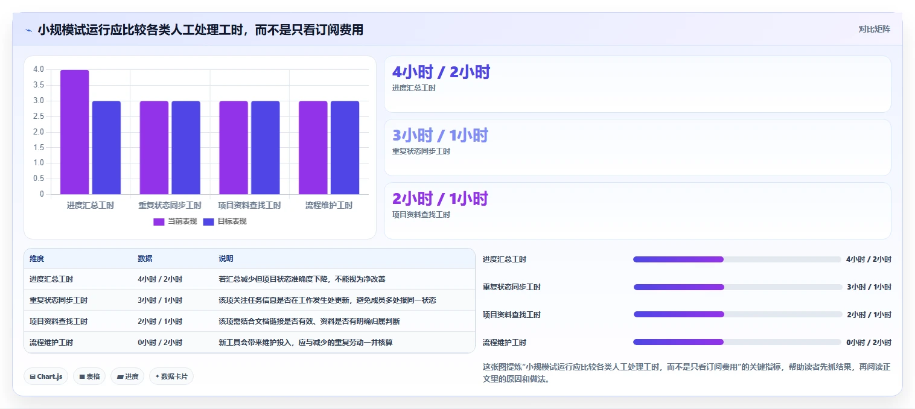Click 流程维护工时 label beside its progress bar
915x409 pixels.
[505, 343]
